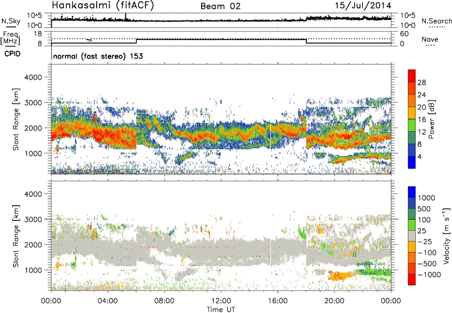Image resolution: width=452 pixels, height=313 pixels.
Task: Click the 'Hankasalmi (fitACF)' title text
Action: tap(103, 5)
